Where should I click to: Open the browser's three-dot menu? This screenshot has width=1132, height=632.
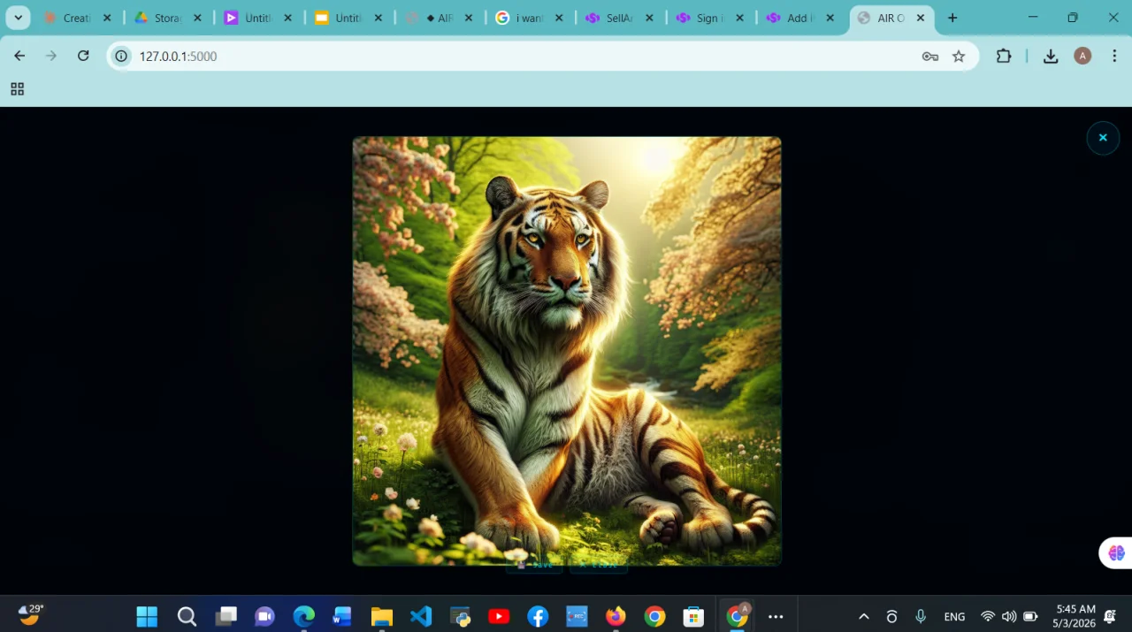1114,56
